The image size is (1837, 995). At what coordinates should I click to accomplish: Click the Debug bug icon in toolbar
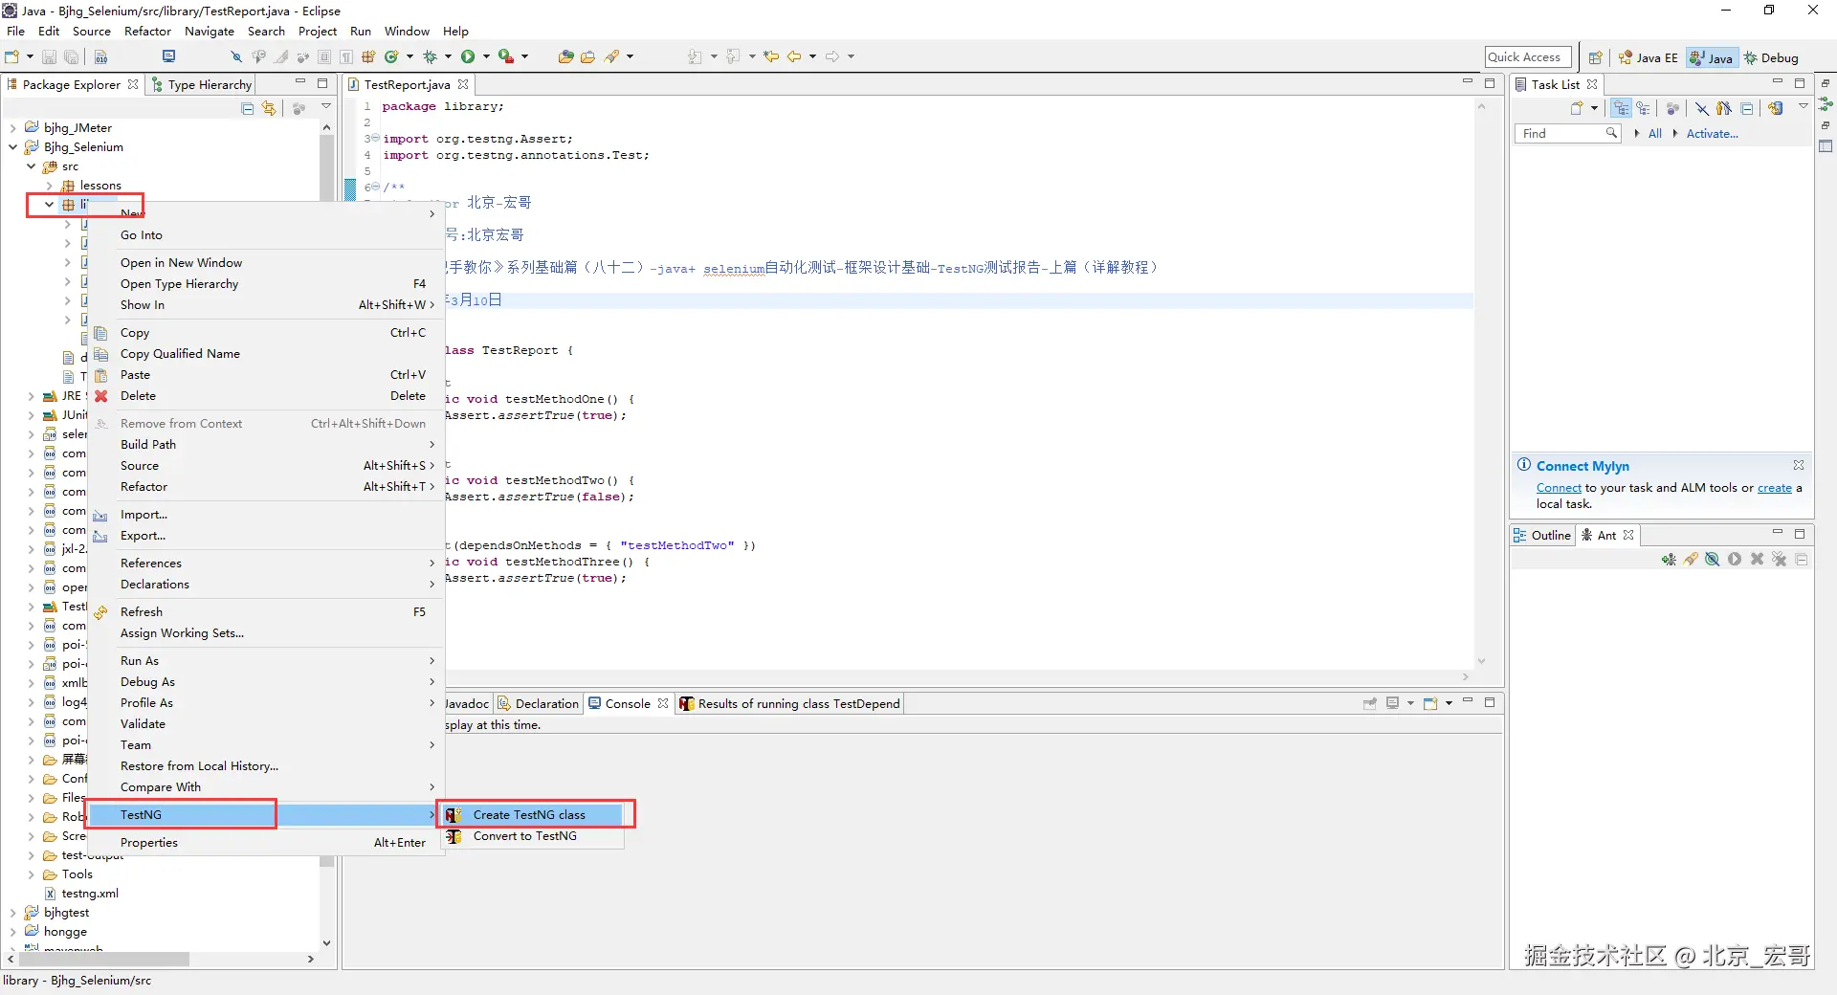point(430,57)
